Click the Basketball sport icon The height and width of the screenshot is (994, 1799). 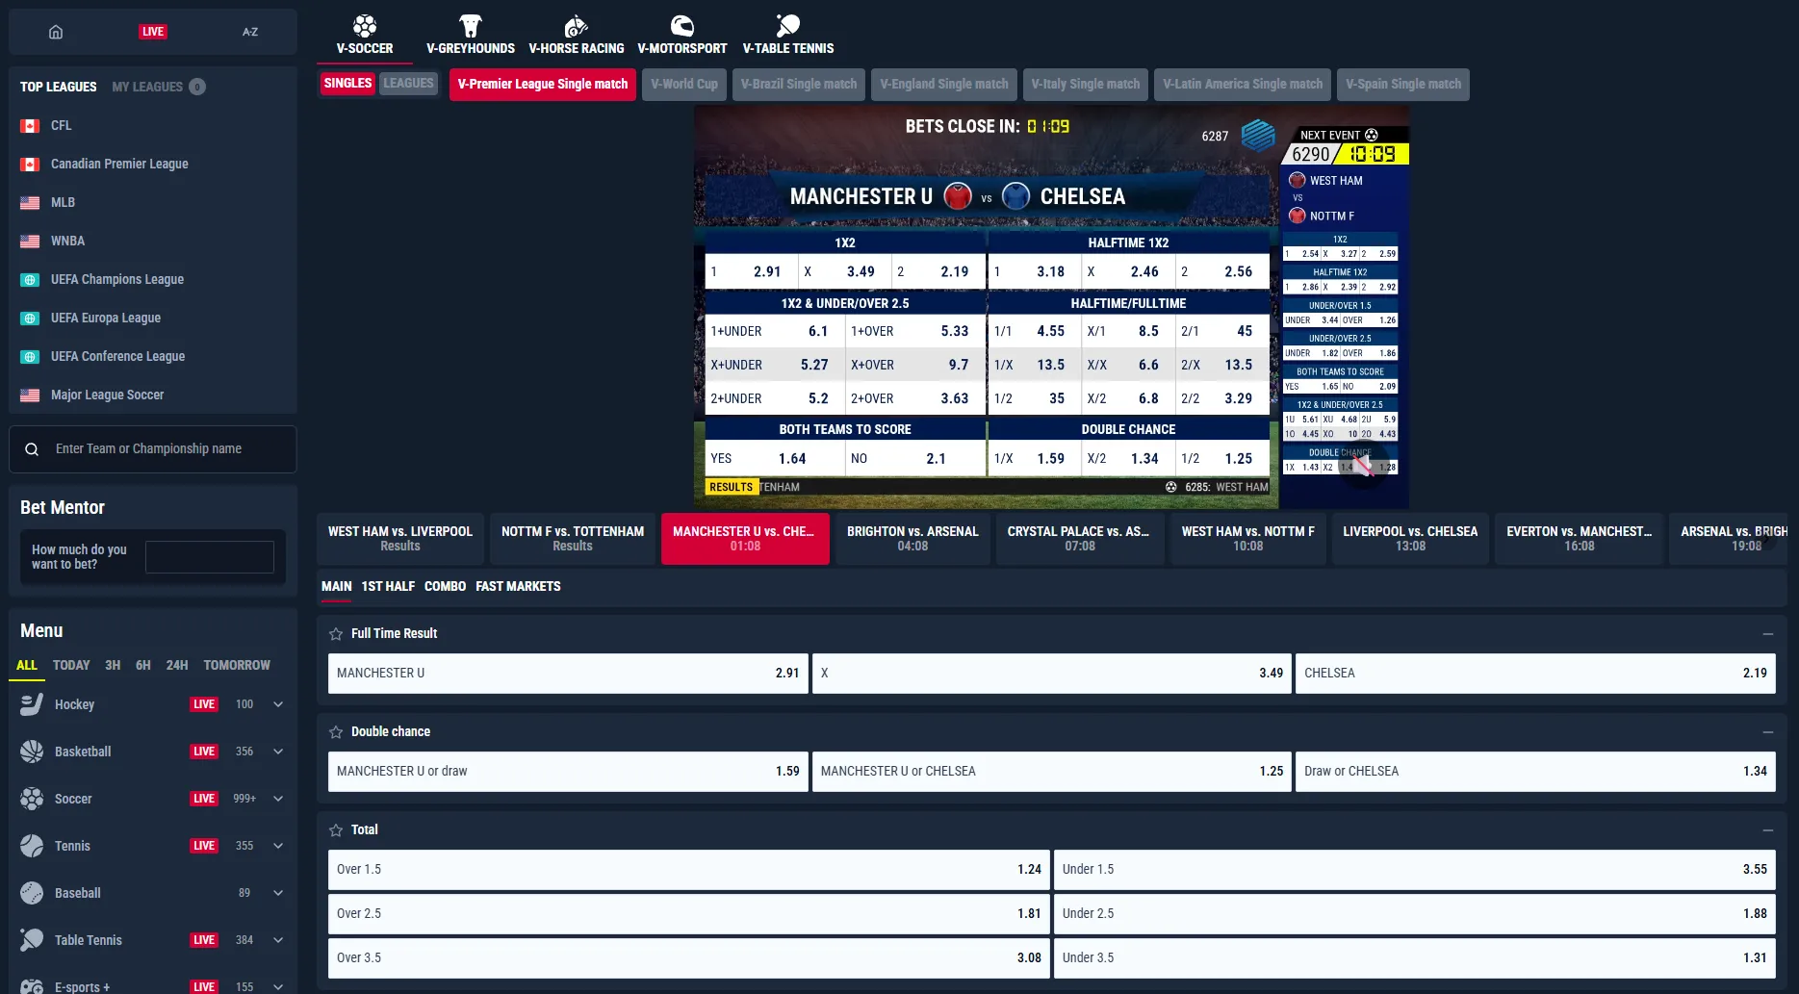click(32, 752)
